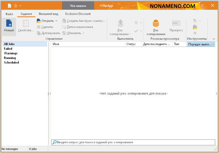Select the Failed jobs filter
The width and height of the screenshot is (219, 153).
tap(8, 49)
